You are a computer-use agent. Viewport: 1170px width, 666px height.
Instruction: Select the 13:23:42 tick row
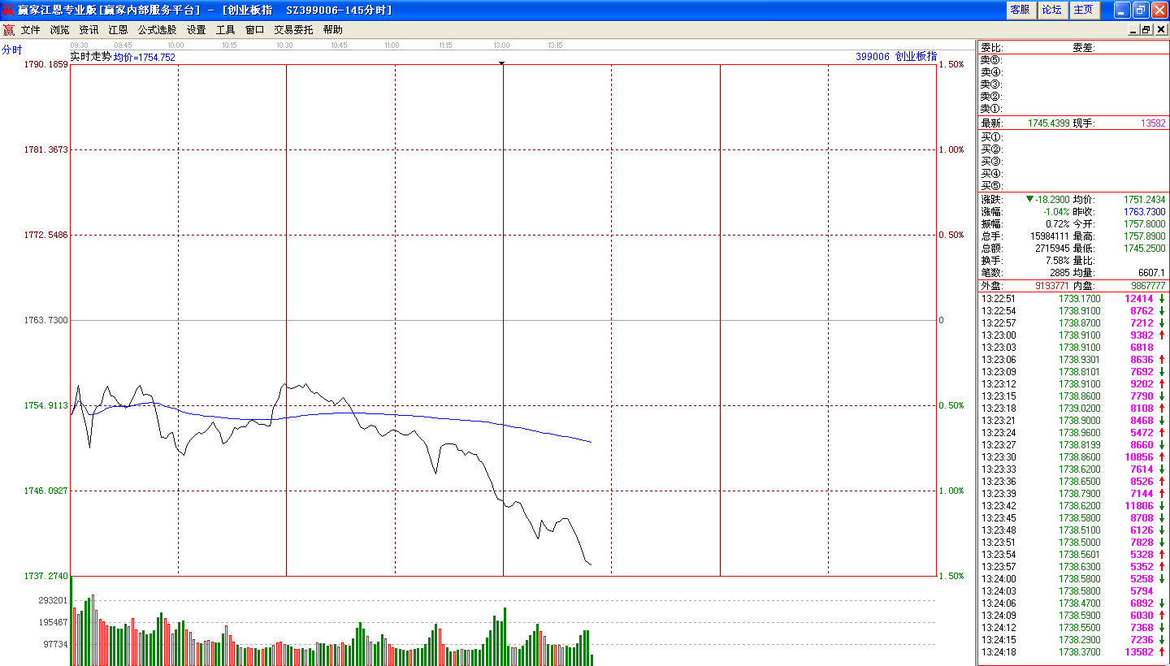tap(1073, 506)
